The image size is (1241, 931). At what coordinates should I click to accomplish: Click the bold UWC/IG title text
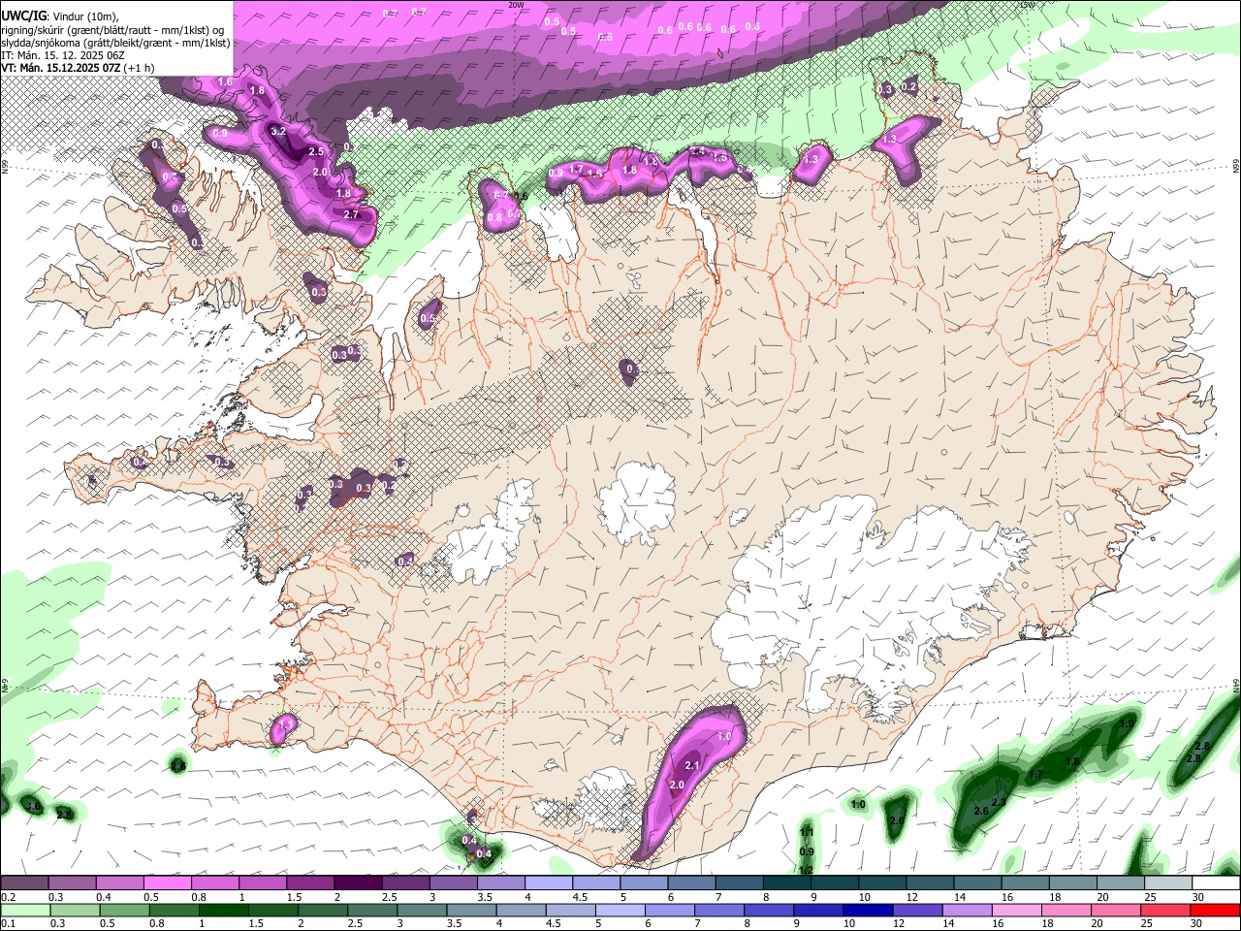coord(23,16)
